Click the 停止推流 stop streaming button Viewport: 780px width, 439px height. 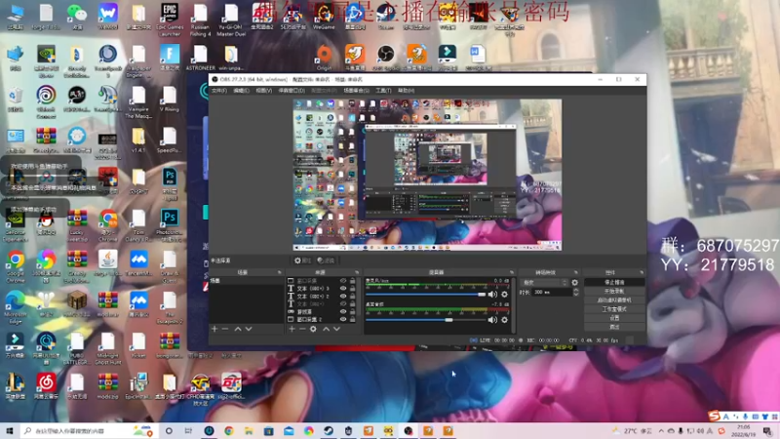614,282
